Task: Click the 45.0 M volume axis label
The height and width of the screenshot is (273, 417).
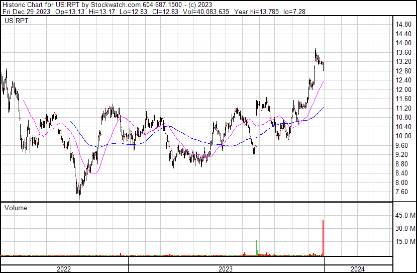Action: coord(405,216)
